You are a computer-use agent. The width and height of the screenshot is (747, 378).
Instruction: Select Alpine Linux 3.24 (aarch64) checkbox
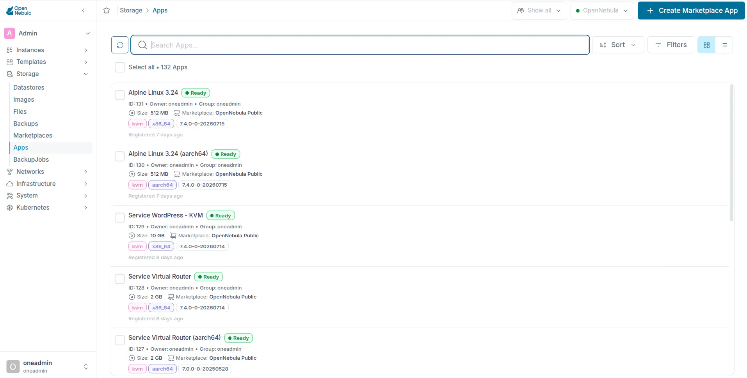[120, 156]
